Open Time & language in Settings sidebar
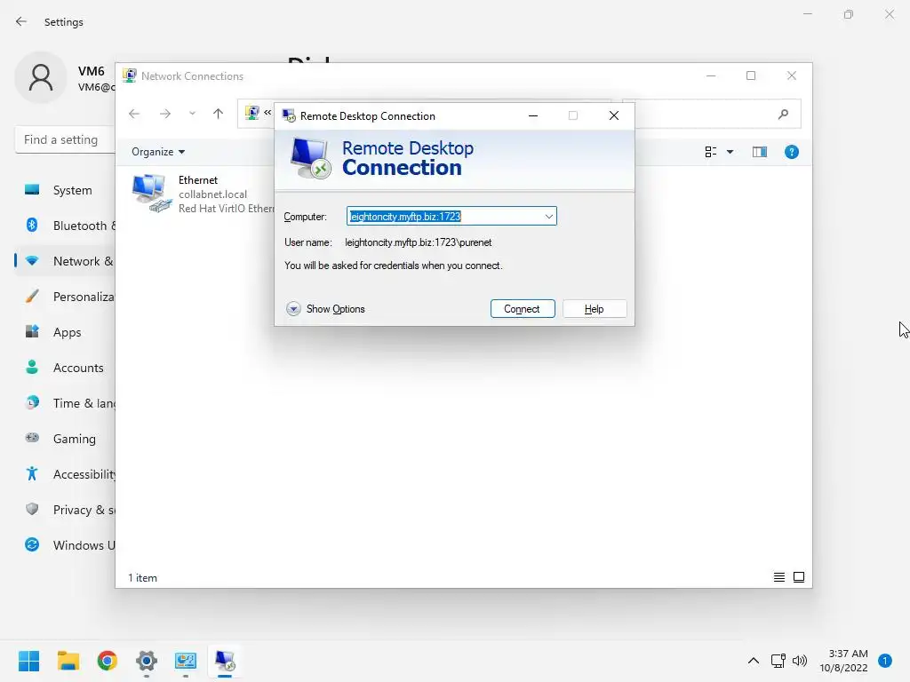The height and width of the screenshot is (682, 910). pyautogui.click(x=65, y=403)
